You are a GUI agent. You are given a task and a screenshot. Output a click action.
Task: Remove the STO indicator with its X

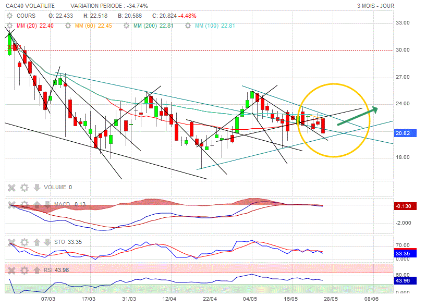pyautogui.click(x=11, y=242)
